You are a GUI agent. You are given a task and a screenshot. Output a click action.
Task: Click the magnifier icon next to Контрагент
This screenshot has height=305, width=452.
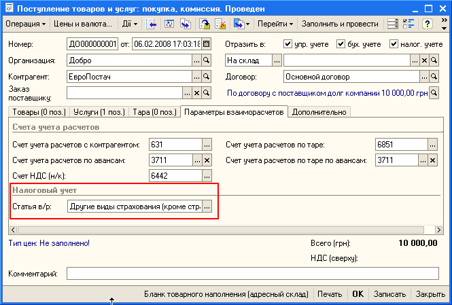207,77
